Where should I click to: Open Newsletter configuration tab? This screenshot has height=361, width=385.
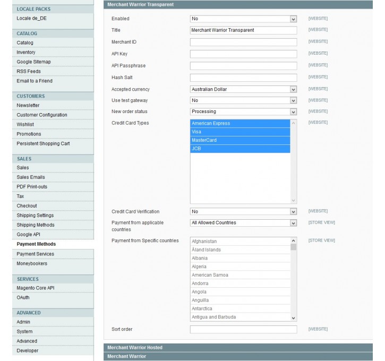pos(53,105)
